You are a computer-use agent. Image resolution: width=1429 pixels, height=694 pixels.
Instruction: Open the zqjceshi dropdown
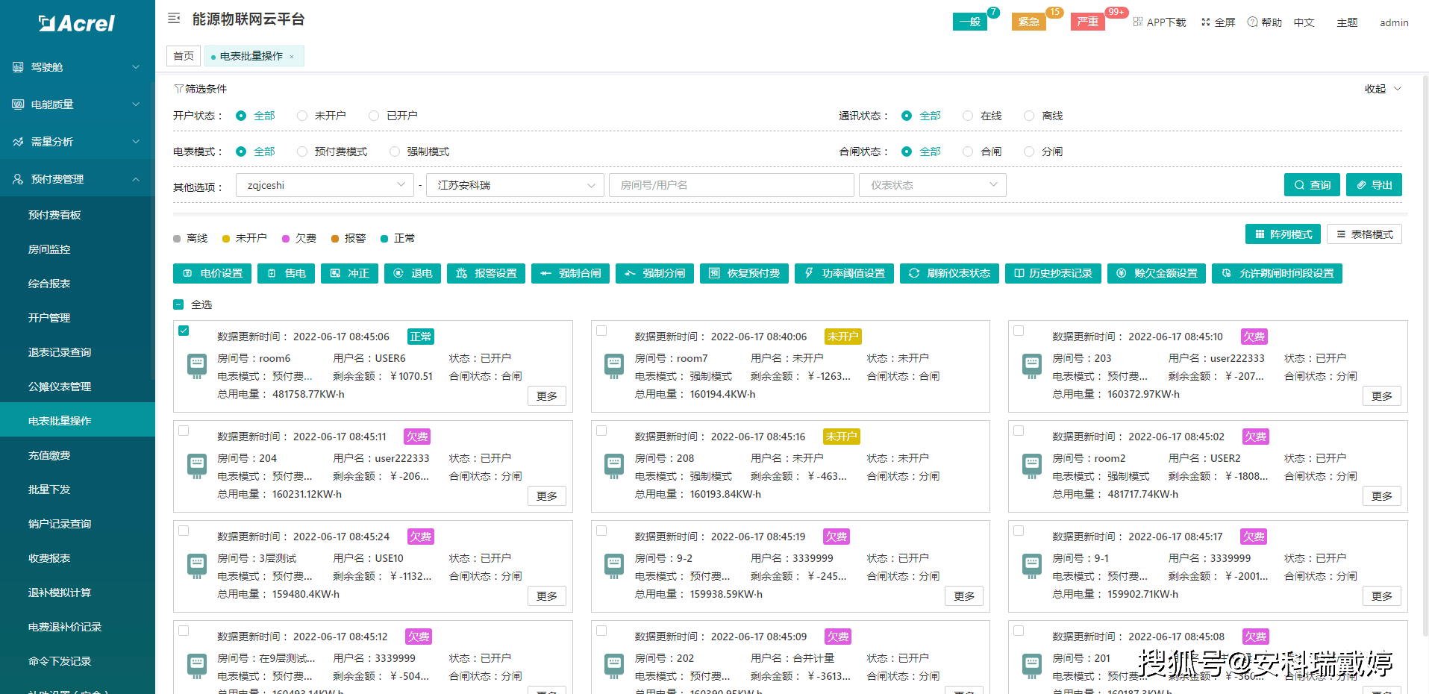pyautogui.click(x=325, y=185)
